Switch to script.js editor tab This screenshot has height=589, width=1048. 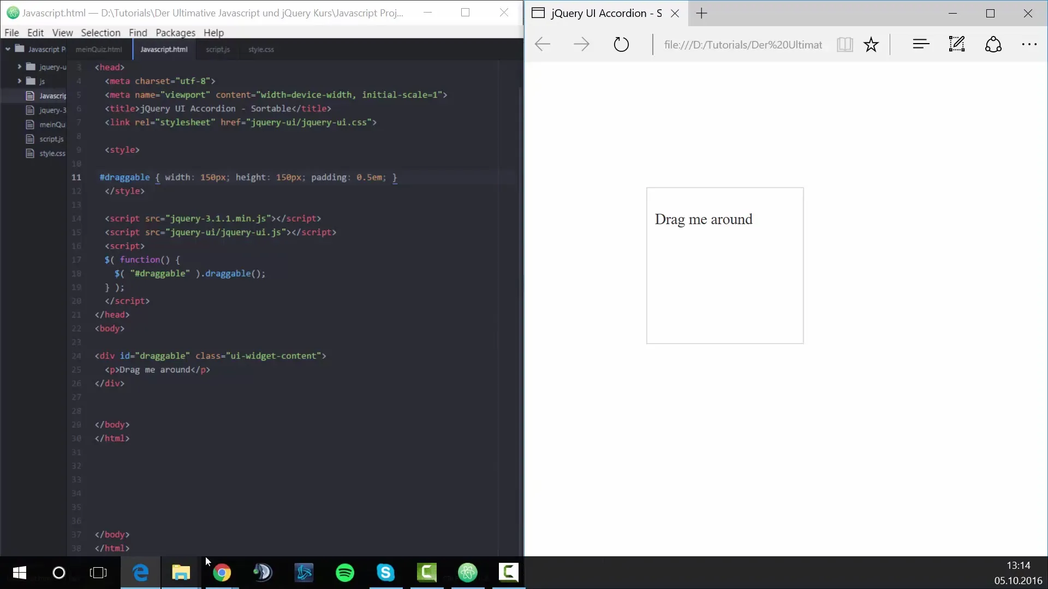[218, 49]
